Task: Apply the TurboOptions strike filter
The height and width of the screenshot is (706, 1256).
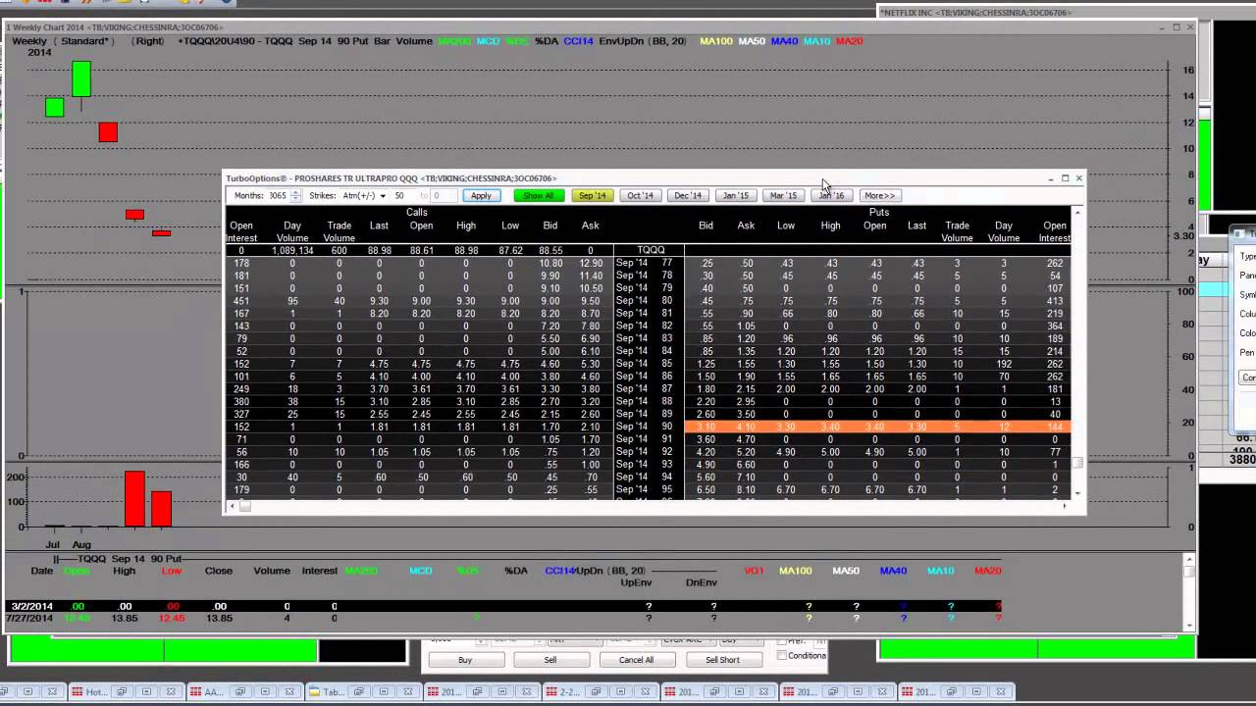Action: coord(481,195)
